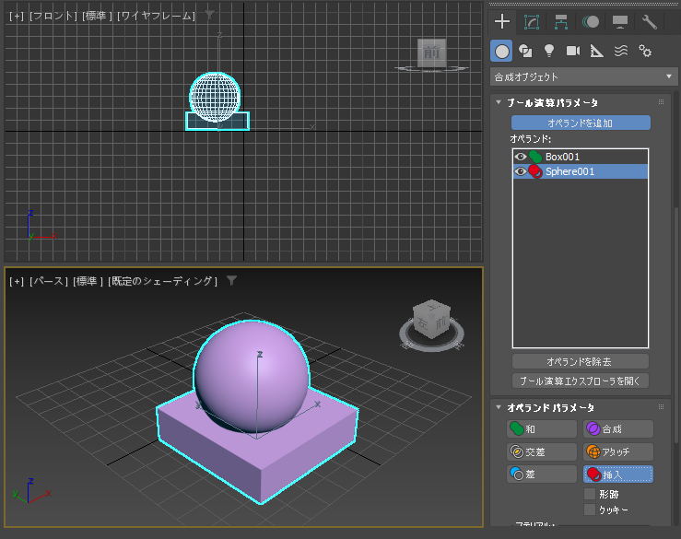Viewport: 681px width, 539px height.
Task: Select the Cameras category icon
Action: pos(573,52)
